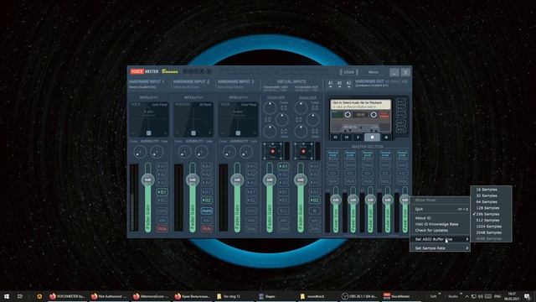536x302 pixels.
Task: Open the A3 hardware output device selector
Action: tap(348, 84)
